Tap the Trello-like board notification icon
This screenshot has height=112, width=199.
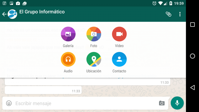[11, 3]
